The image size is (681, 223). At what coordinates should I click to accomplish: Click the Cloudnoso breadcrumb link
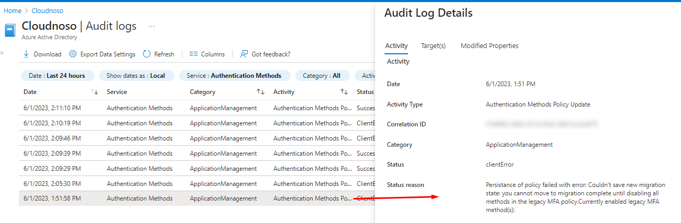point(47,10)
